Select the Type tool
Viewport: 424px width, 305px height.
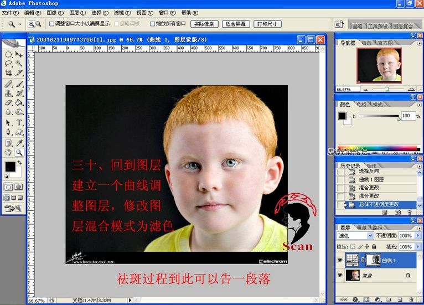pos(19,123)
